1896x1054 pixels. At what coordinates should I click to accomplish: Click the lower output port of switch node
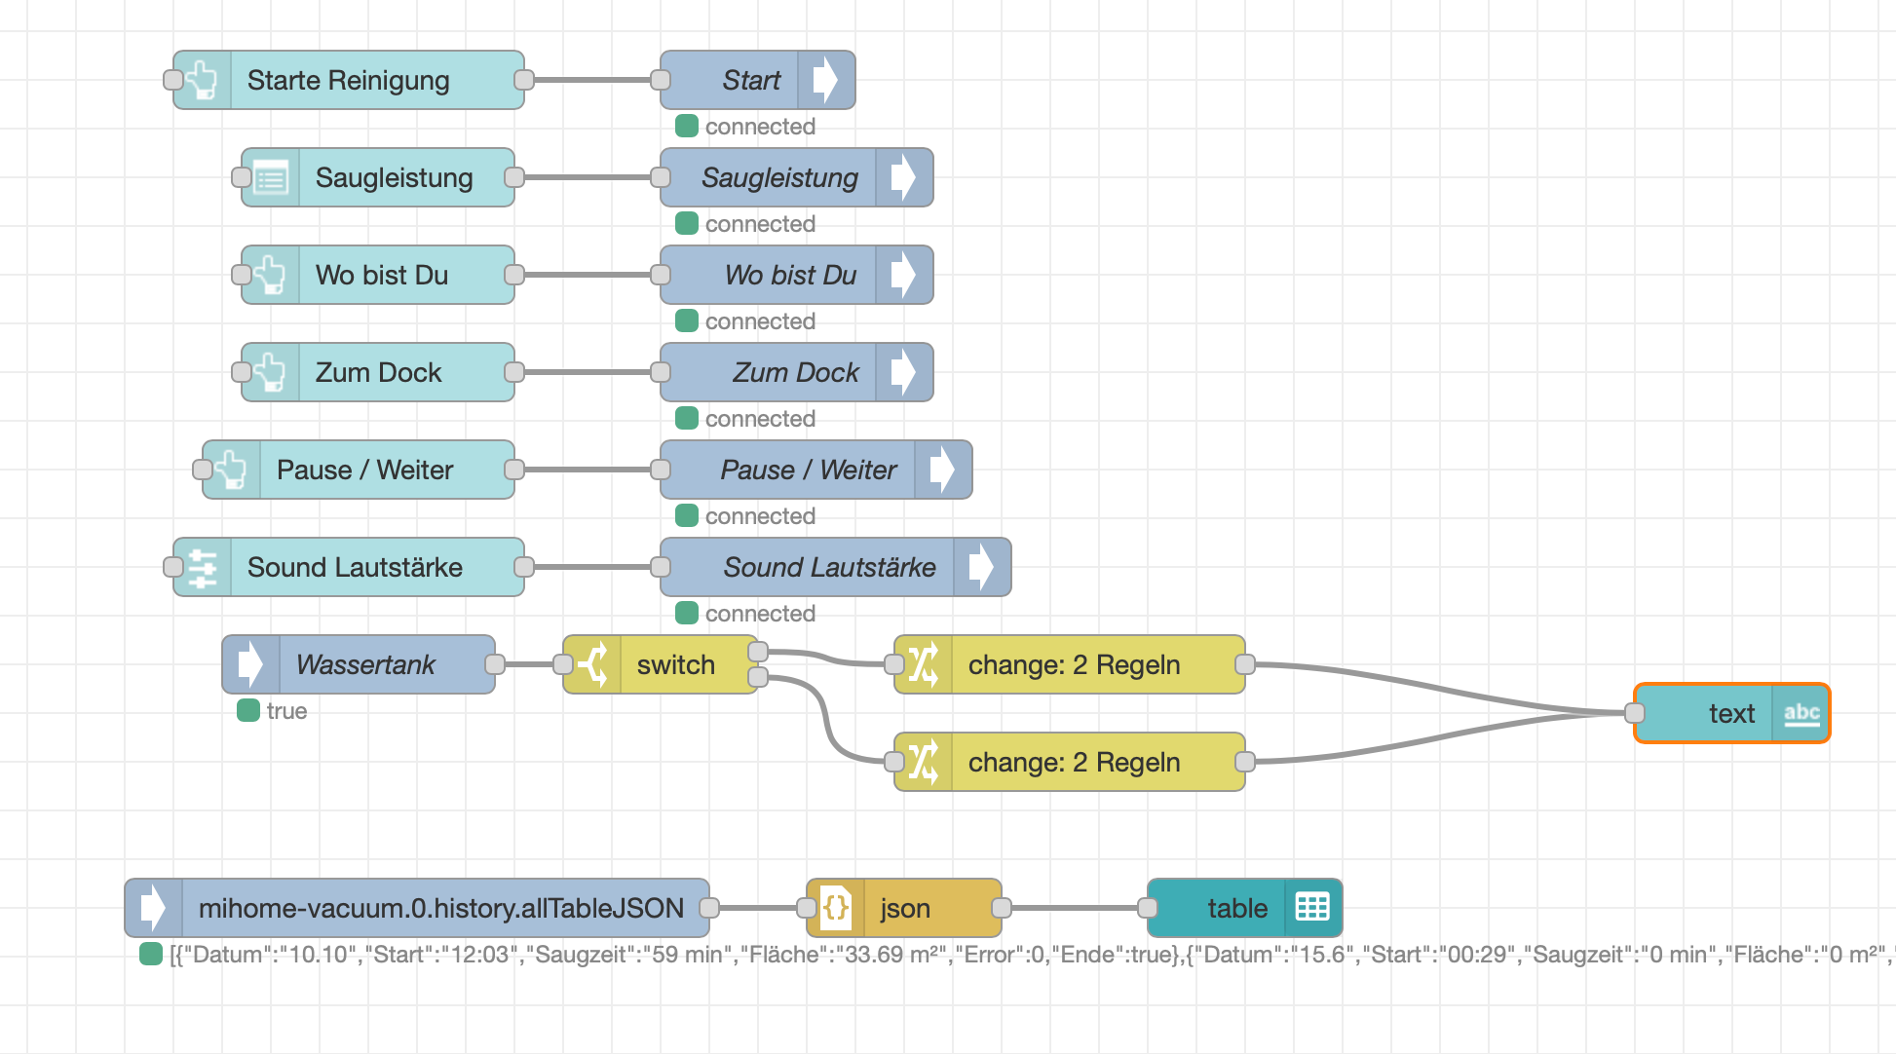758,677
